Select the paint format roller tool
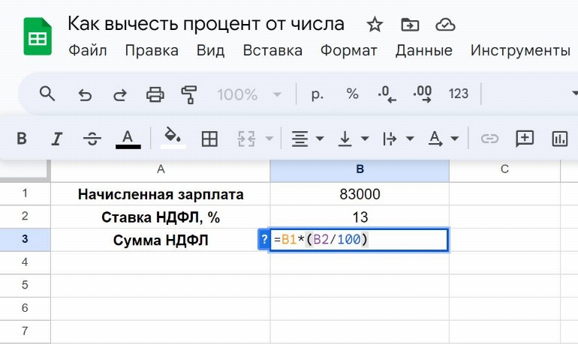Viewport: 578px width, 344px height. [x=188, y=94]
